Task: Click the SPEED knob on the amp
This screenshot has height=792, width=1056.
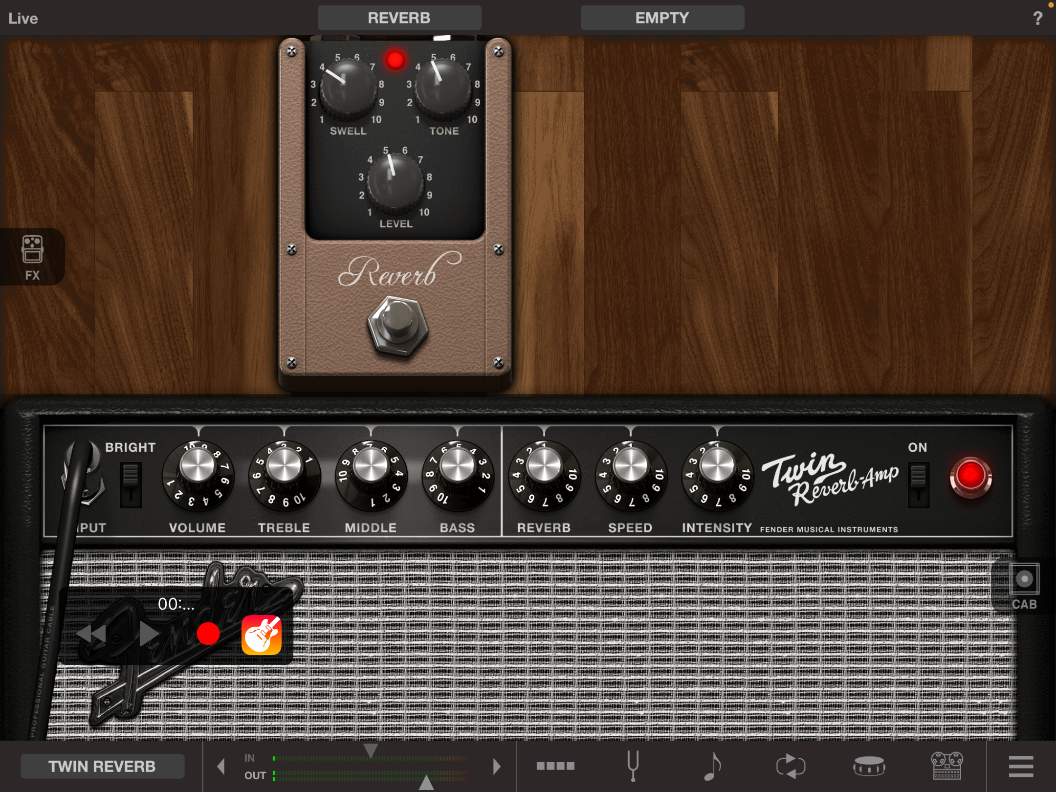Action: 631,476
